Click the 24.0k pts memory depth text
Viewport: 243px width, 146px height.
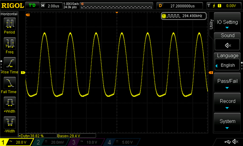click(x=70, y=7)
